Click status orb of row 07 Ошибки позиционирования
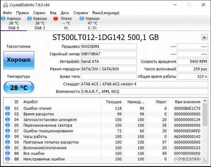211x167 pixels. 8,131
